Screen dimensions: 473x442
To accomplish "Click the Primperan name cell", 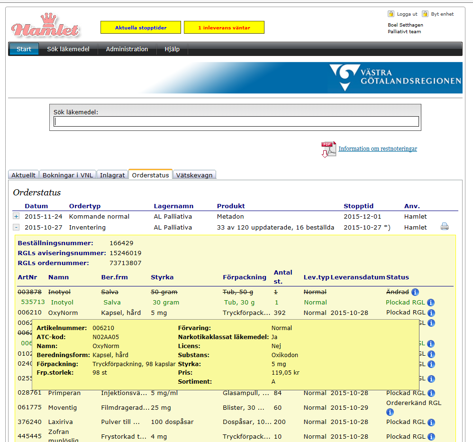I will click(x=64, y=393).
